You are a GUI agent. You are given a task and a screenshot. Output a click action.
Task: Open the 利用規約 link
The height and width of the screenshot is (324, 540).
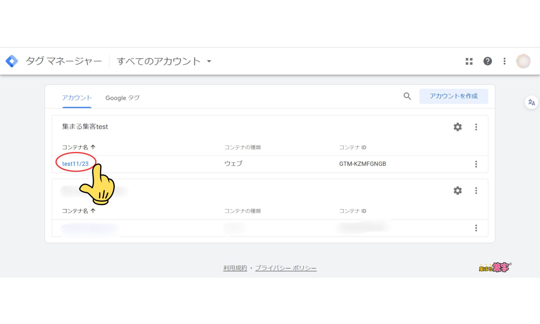click(235, 268)
